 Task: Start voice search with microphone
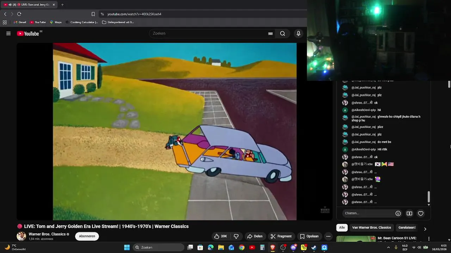click(298, 33)
